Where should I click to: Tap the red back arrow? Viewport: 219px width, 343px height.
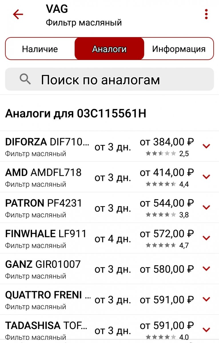click(18, 14)
